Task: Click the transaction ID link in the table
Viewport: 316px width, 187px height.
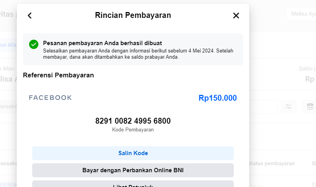Action: (8, 184)
